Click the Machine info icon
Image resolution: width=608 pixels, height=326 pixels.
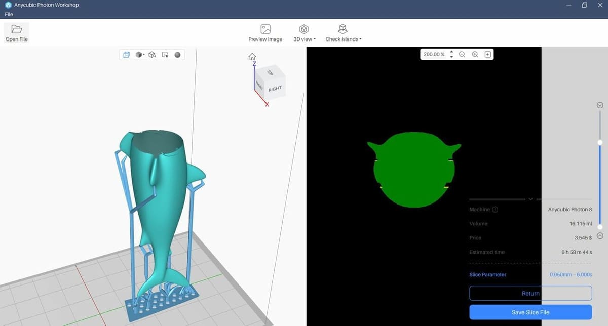495,210
